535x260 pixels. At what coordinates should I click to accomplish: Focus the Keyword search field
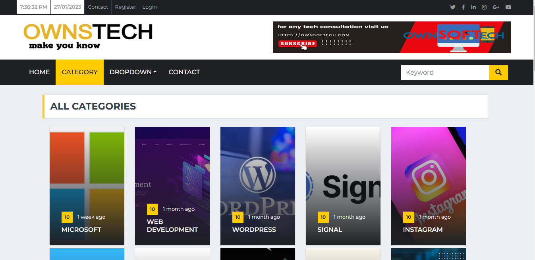pos(445,72)
